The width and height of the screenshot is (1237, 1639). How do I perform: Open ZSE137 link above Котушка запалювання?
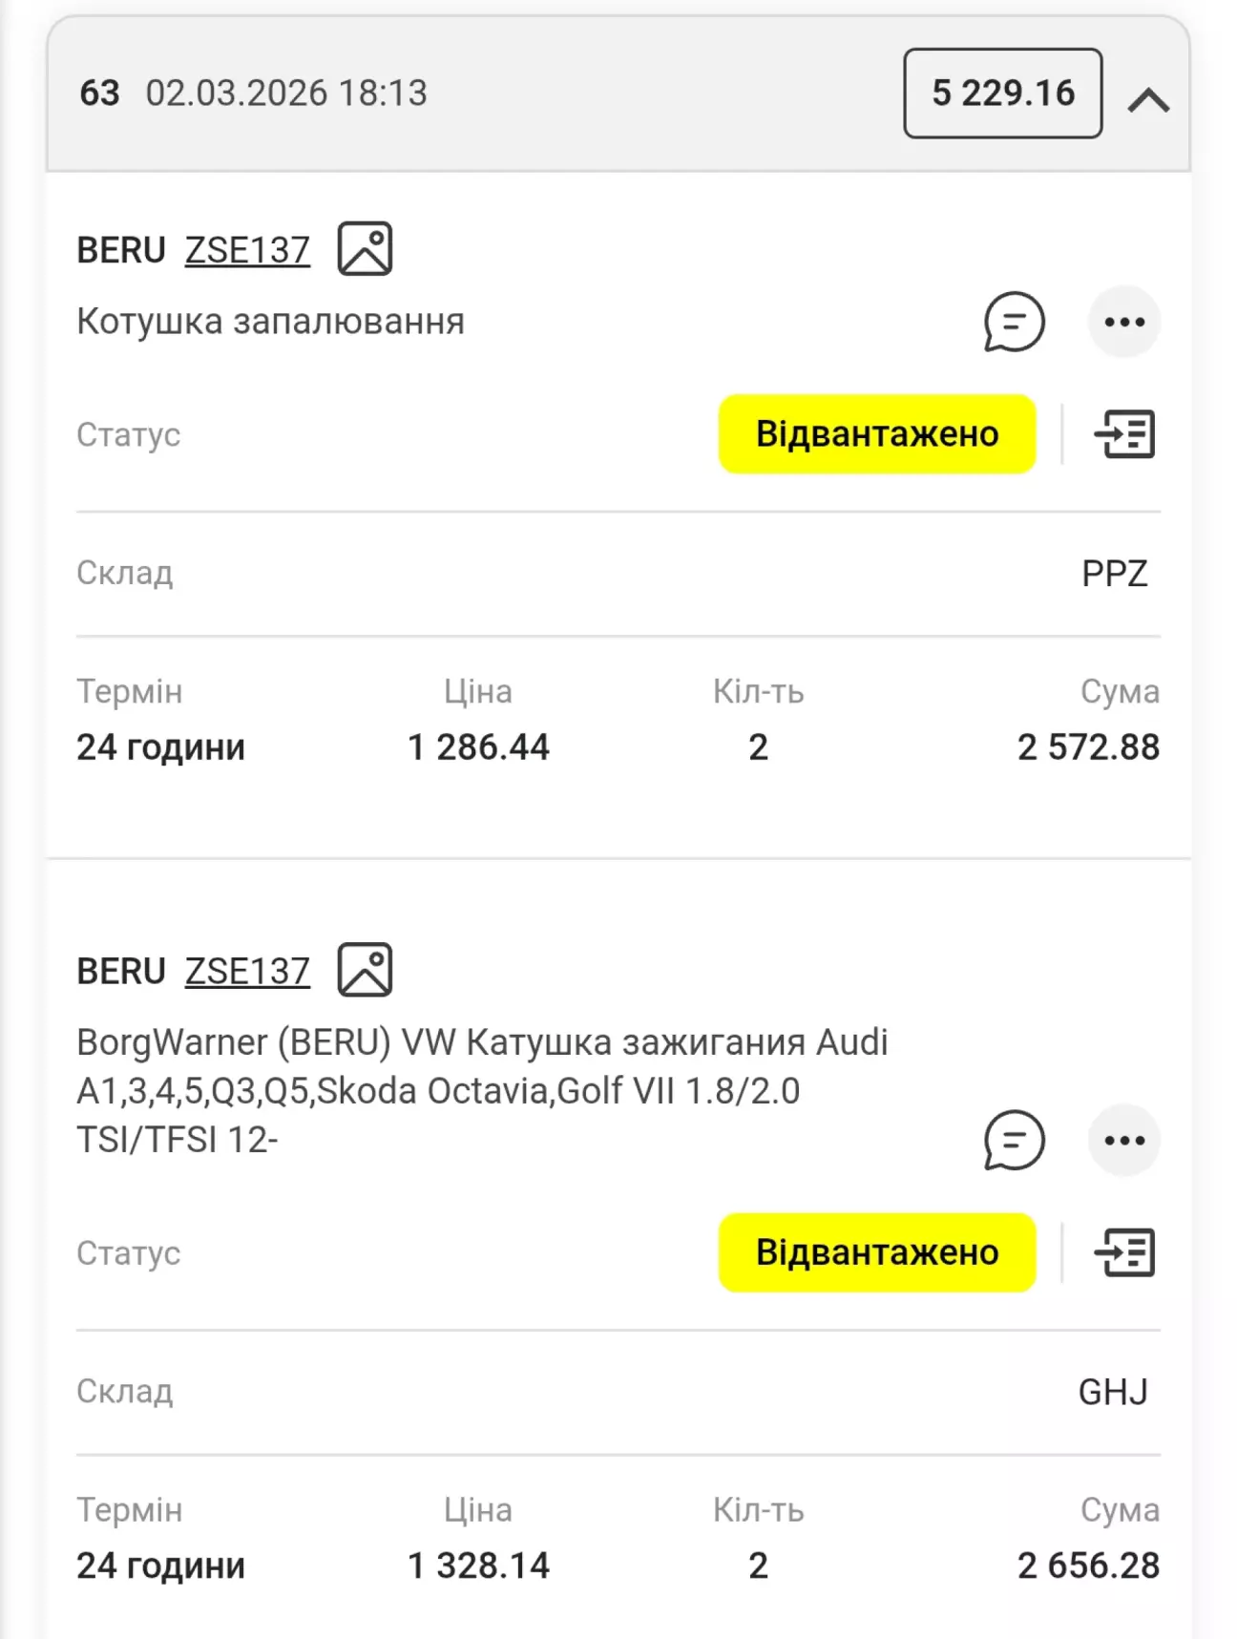coord(247,250)
